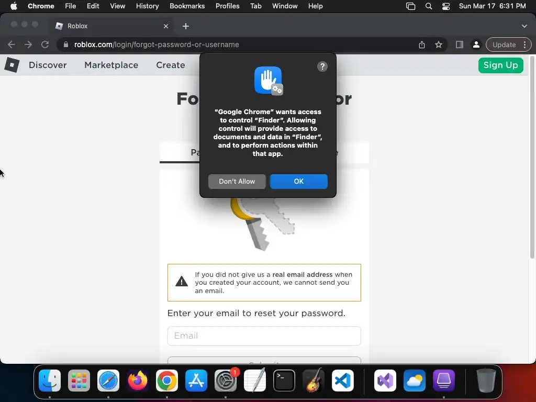Click the lock icon for site information

pos(66,44)
